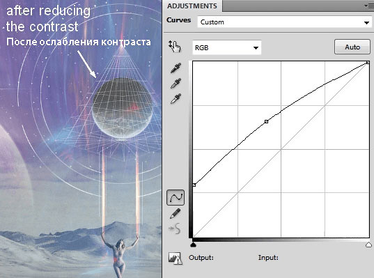This screenshot has height=278, width=374.
Task: Select the bottom-left curve control point
Action: pyautogui.click(x=194, y=185)
